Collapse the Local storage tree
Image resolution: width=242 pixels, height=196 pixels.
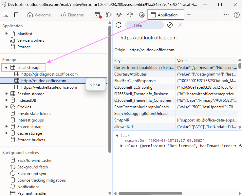pos(6,67)
